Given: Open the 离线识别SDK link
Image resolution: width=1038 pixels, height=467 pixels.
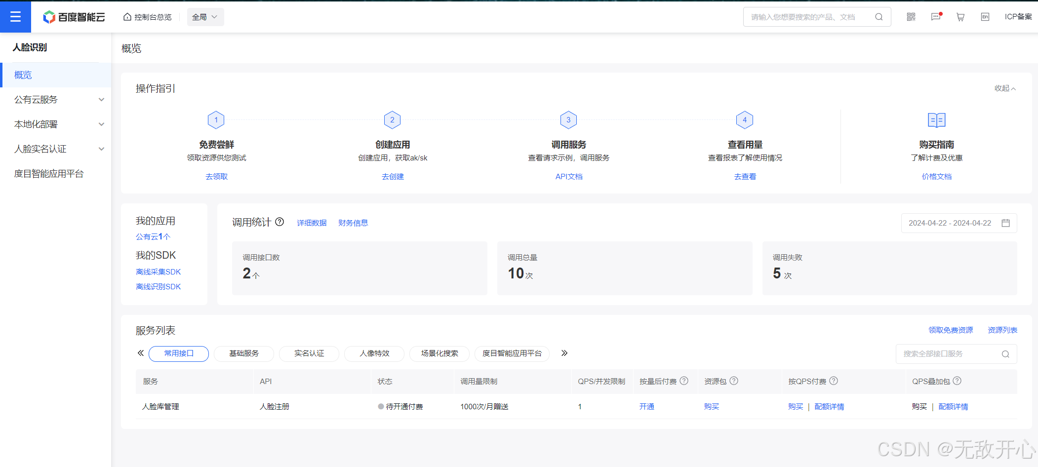Looking at the screenshot, I should pyautogui.click(x=158, y=287).
